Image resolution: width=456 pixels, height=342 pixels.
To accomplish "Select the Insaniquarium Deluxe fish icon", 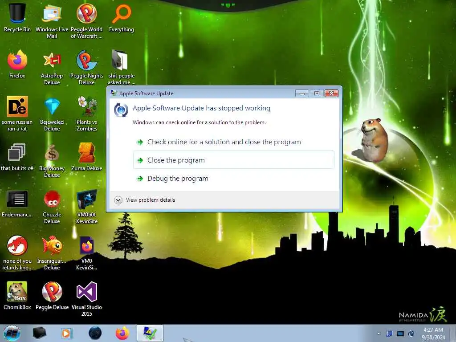I will click(52, 253).
